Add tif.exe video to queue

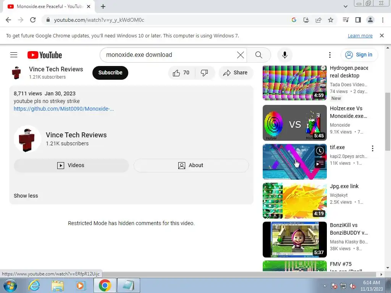tap(320, 163)
